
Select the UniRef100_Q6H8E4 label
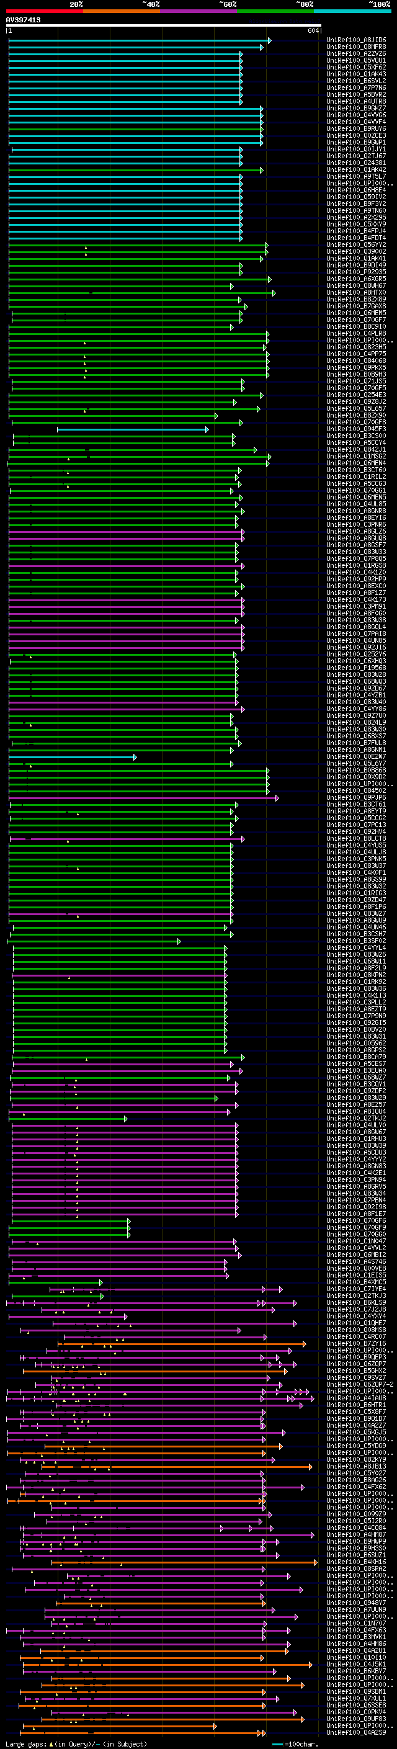pos(356,190)
